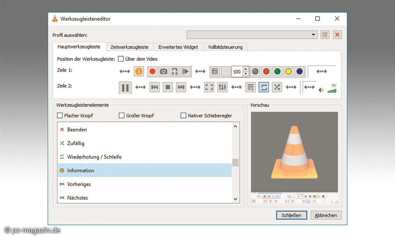Click the blue teletext color button
Image resolution: width=395 pixels, height=237 pixels.
pyautogui.click(x=300, y=71)
